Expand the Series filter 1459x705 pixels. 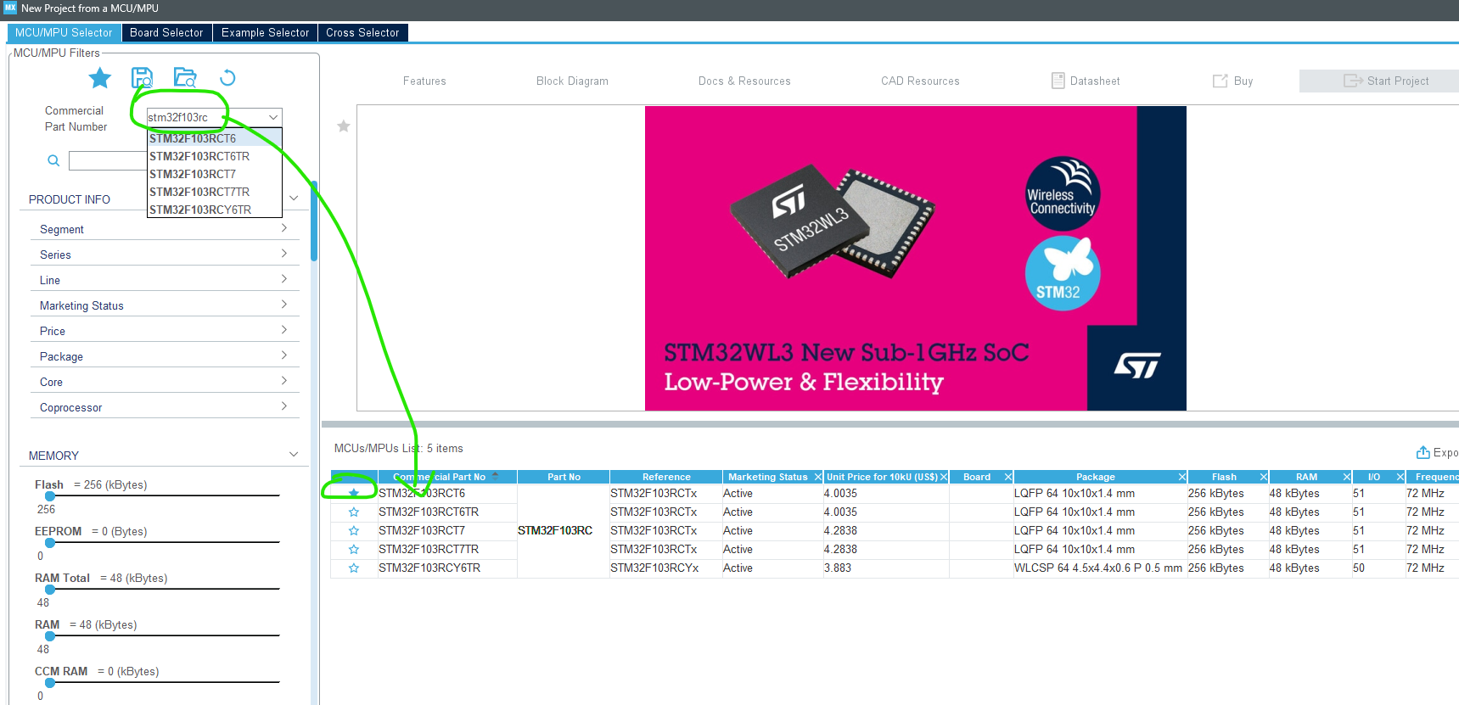(x=164, y=255)
